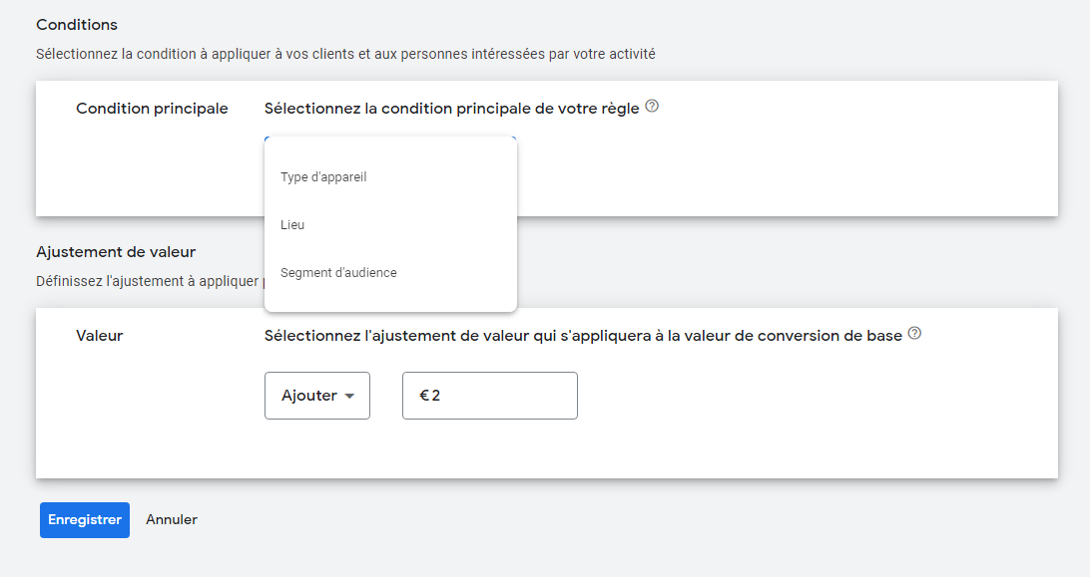Edit the adjustment amount showing €2
The width and height of the screenshot is (1090, 577).
pyautogui.click(x=489, y=395)
